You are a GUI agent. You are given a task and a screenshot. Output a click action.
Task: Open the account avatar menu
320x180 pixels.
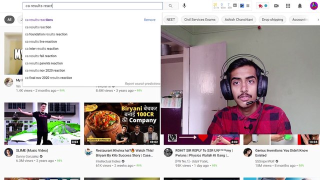(314, 5)
